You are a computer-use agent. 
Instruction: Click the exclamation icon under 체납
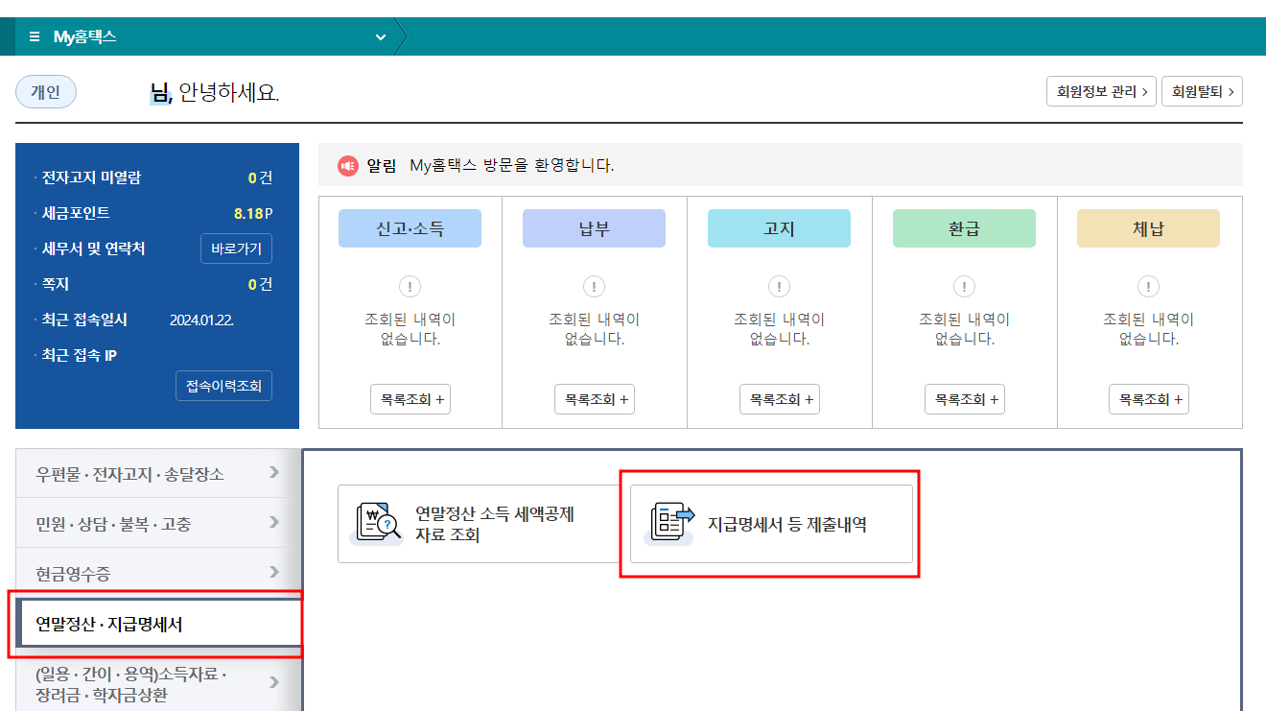(x=1148, y=286)
